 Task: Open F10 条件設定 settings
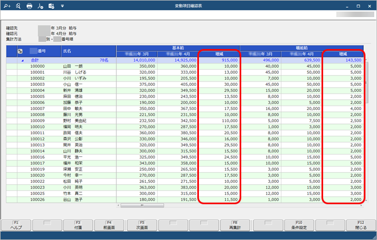[298, 225]
